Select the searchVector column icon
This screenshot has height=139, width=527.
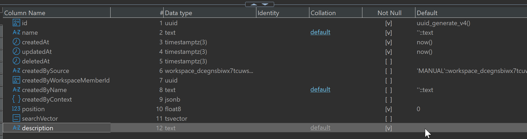point(16,118)
